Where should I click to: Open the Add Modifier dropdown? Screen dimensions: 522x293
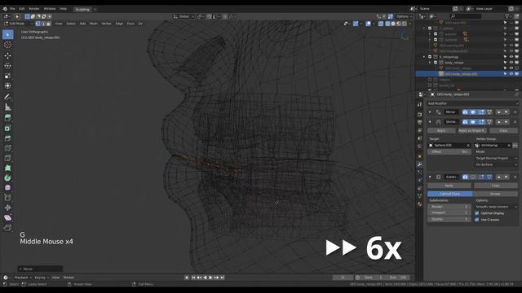[472, 103]
